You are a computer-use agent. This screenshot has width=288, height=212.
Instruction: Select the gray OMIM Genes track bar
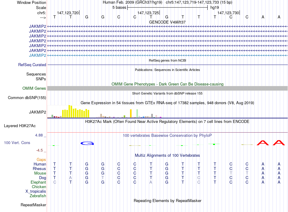click(167, 88)
